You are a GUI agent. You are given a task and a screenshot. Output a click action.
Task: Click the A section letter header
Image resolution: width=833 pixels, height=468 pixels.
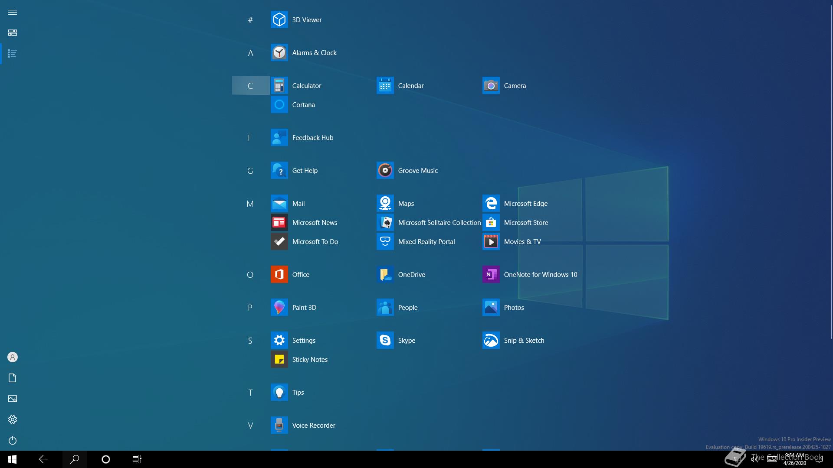(250, 52)
